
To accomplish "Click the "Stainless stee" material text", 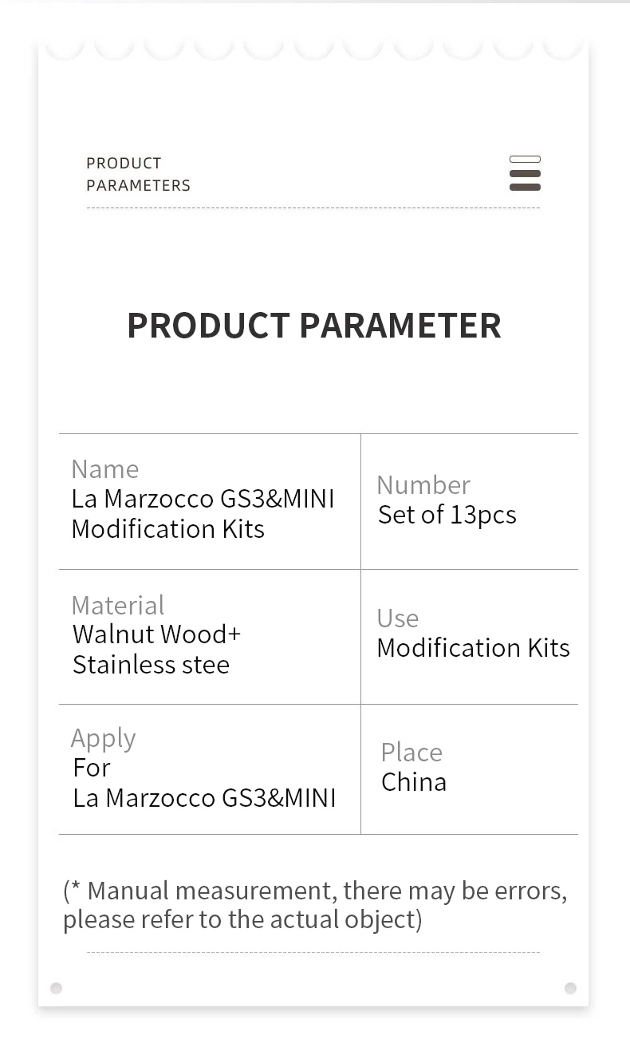I will coord(151,664).
